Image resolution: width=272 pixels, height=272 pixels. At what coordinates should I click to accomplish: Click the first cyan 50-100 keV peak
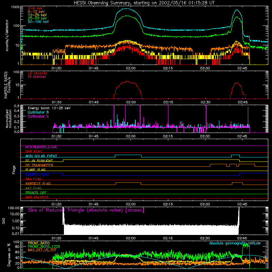(x=126, y=8)
